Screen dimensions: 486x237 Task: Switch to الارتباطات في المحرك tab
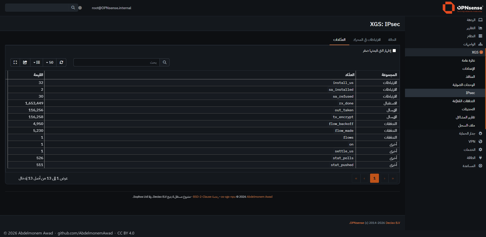tap(367, 40)
